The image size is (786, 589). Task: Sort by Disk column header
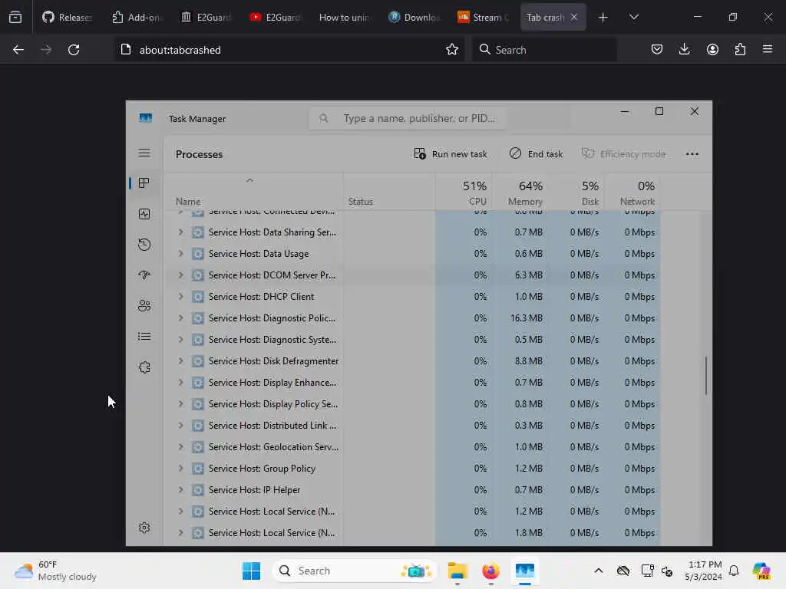(576, 192)
